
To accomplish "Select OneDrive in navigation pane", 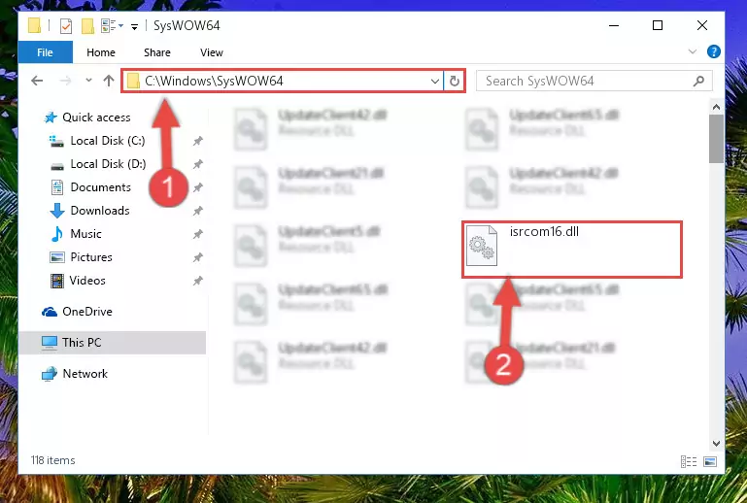I will pyautogui.click(x=87, y=312).
